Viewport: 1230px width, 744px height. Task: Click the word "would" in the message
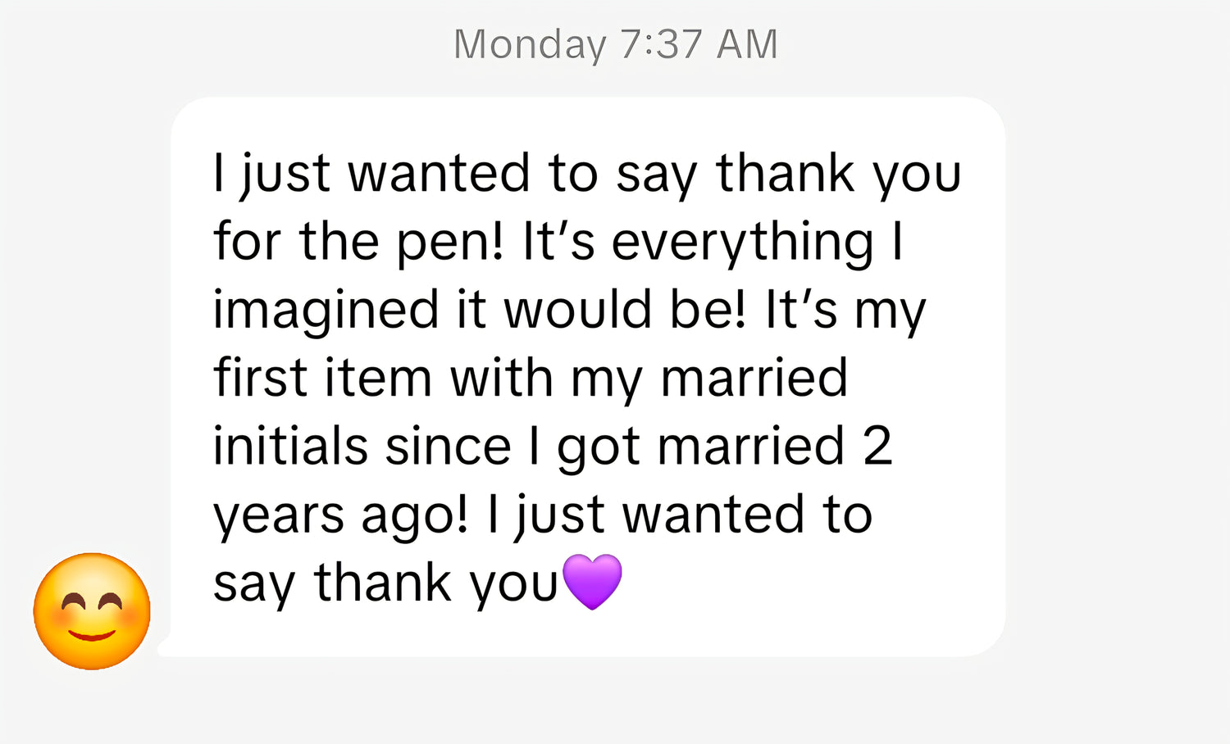(x=580, y=311)
